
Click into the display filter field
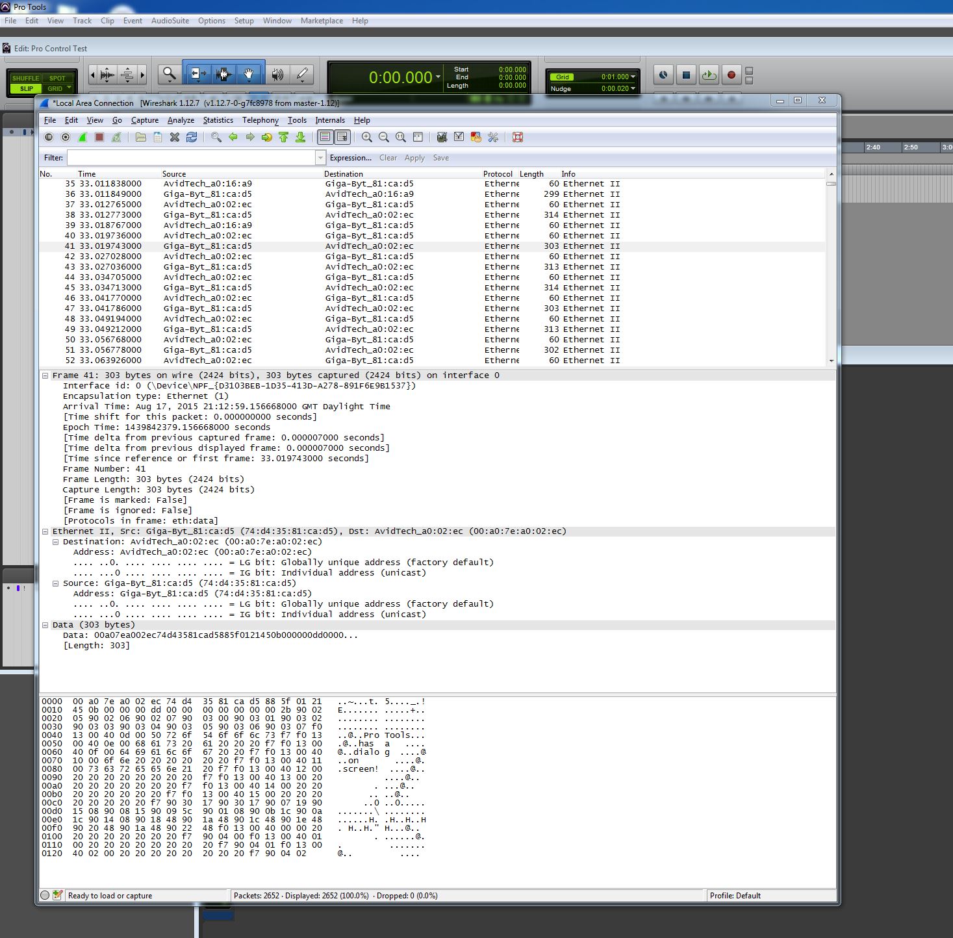coord(191,158)
